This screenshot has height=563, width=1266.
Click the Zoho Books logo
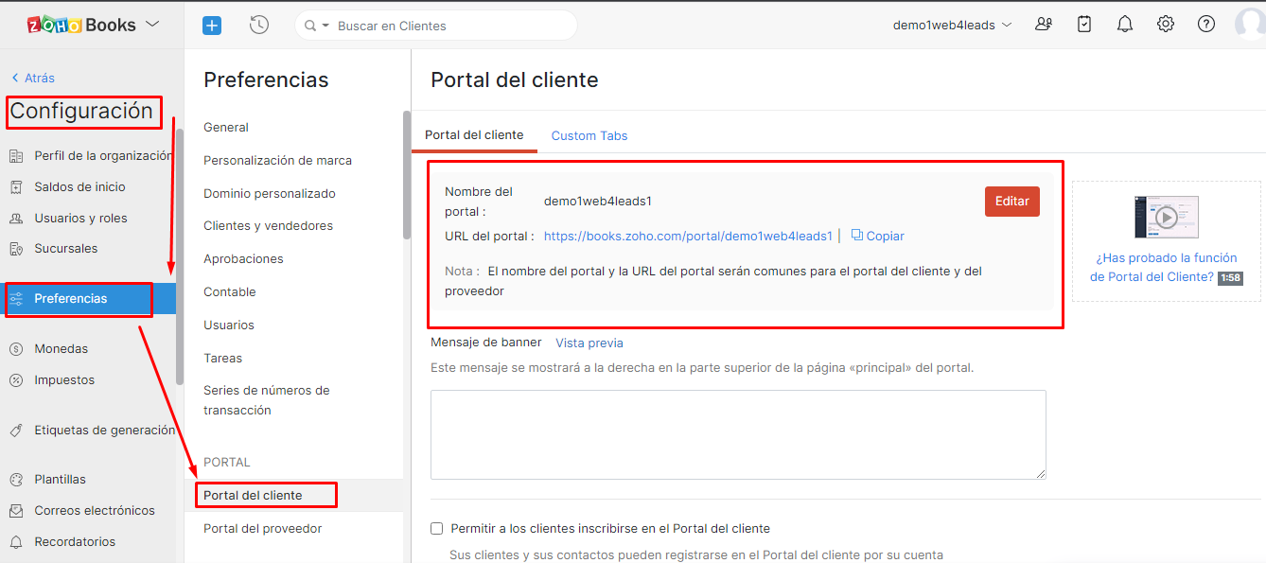[81, 25]
